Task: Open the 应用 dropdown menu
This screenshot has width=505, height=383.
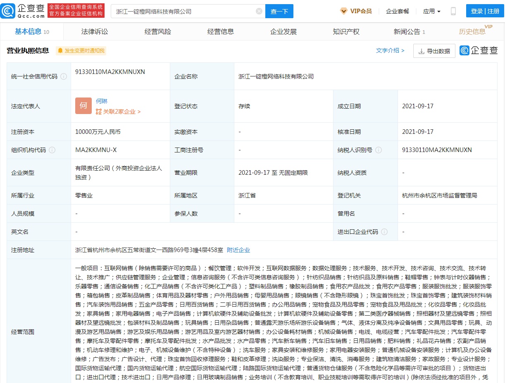Action: (432, 11)
